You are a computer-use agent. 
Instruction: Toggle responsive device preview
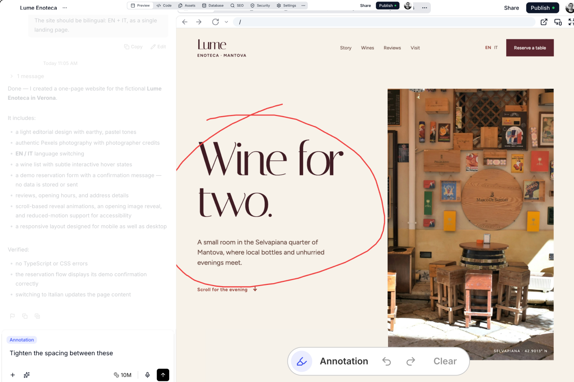coord(558,22)
